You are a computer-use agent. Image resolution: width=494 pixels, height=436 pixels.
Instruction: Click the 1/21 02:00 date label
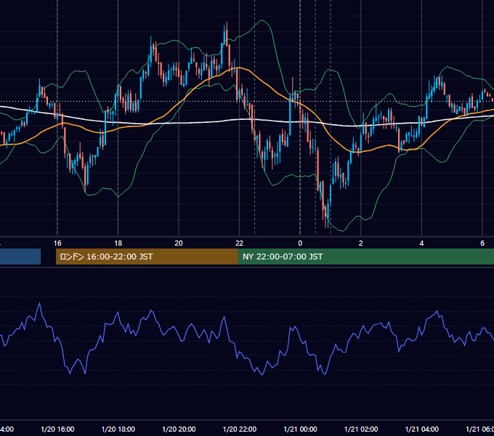point(361,429)
